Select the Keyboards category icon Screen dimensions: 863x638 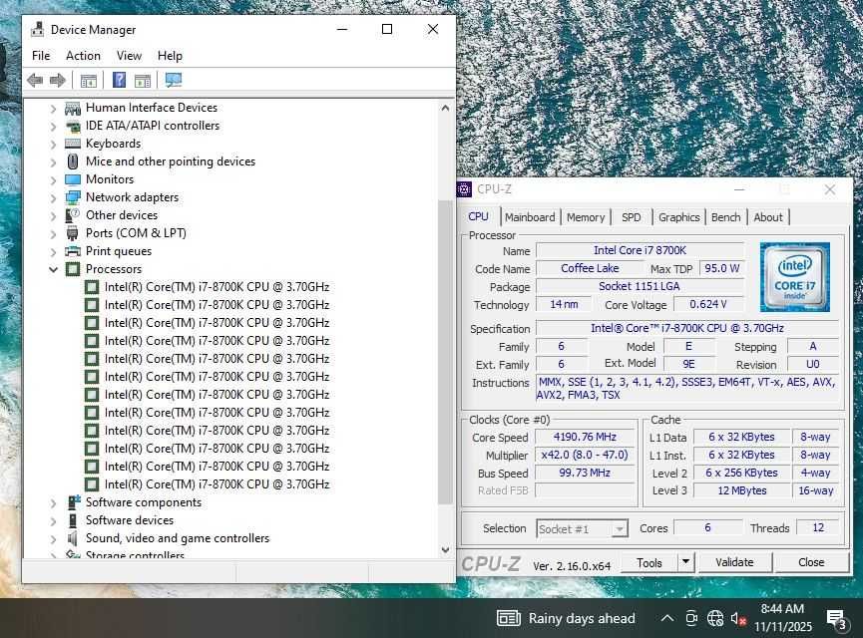[x=73, y=144]
